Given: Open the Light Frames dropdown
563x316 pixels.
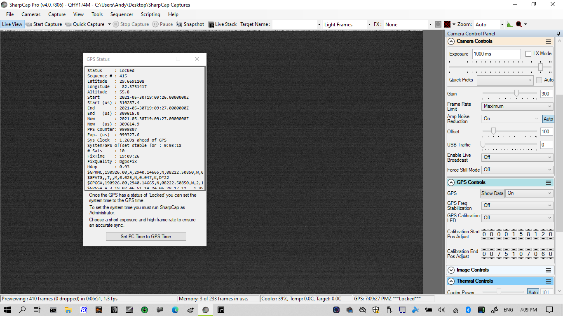Looking at the screenshot, I should point(369,25).
